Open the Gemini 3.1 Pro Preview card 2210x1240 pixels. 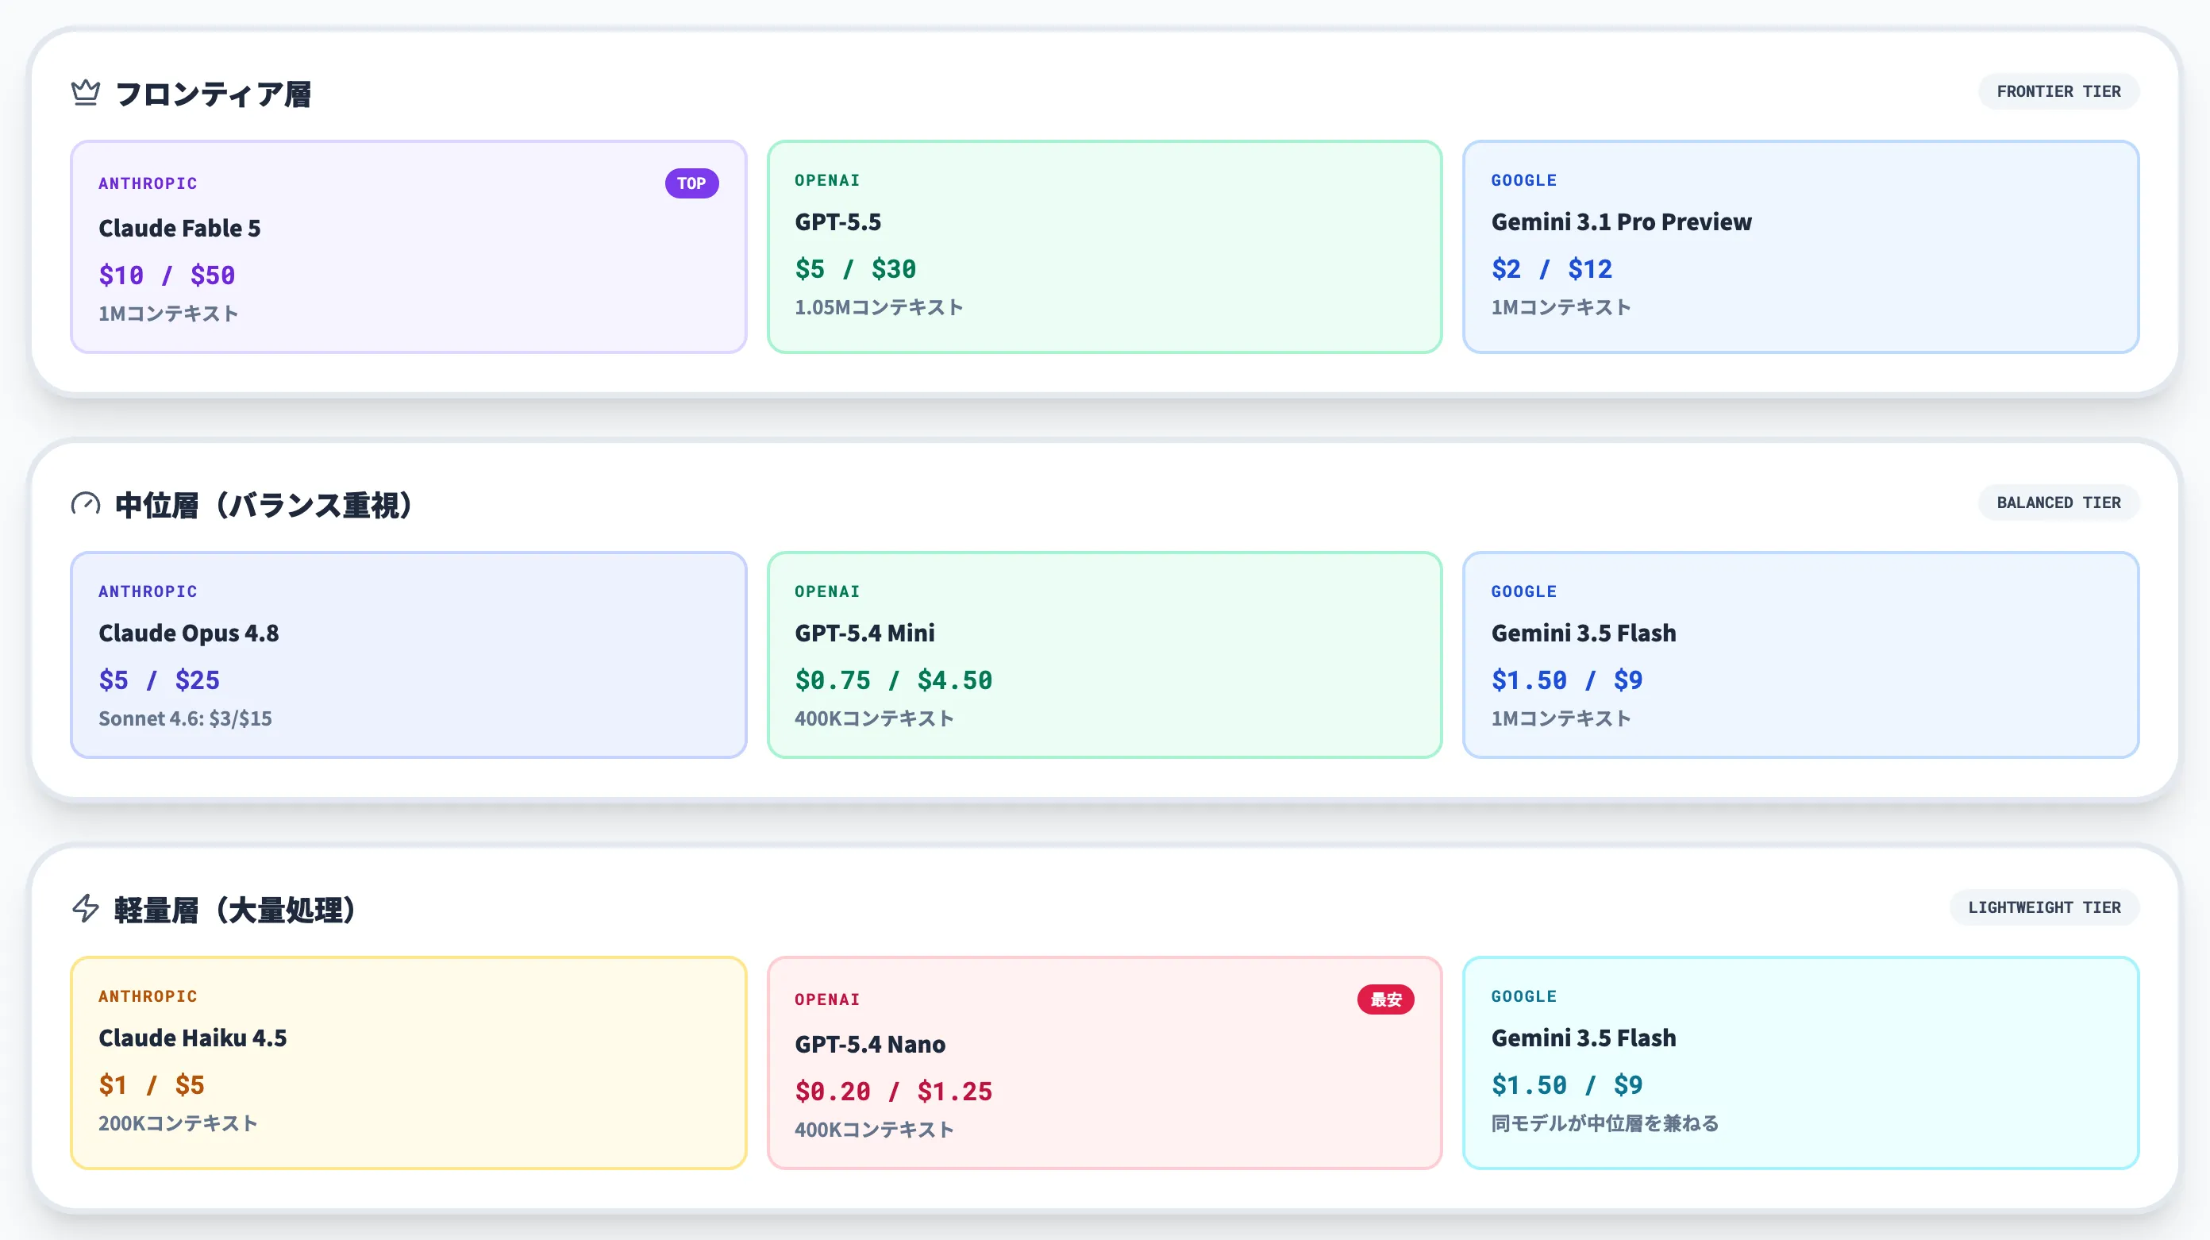1800,247
